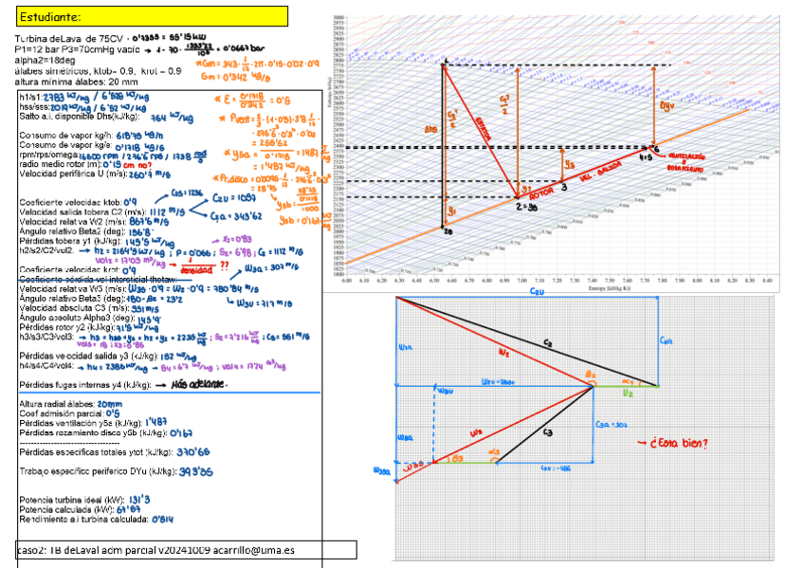Click 'Pérdidas ventilación y5a (kJ/kg):' label

(x=81, y=424)
